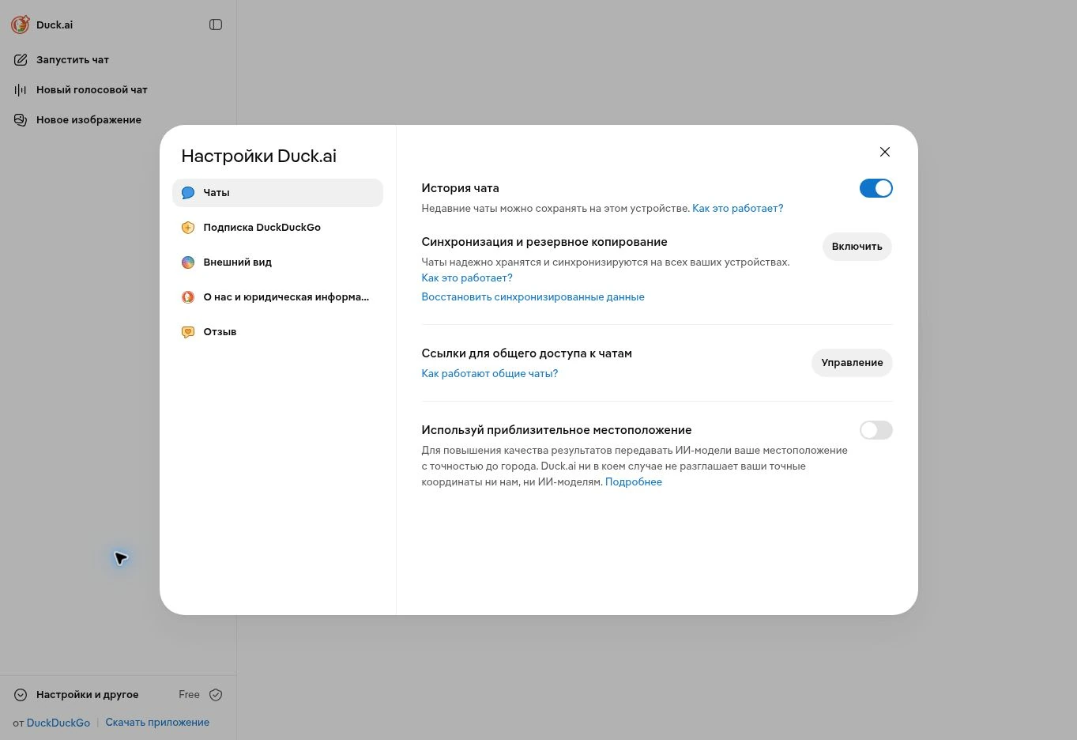Viewport: 1077px width, 740px height.
Task: Click Синхронизация и резервное копирование heading
Action: (544, 242)
